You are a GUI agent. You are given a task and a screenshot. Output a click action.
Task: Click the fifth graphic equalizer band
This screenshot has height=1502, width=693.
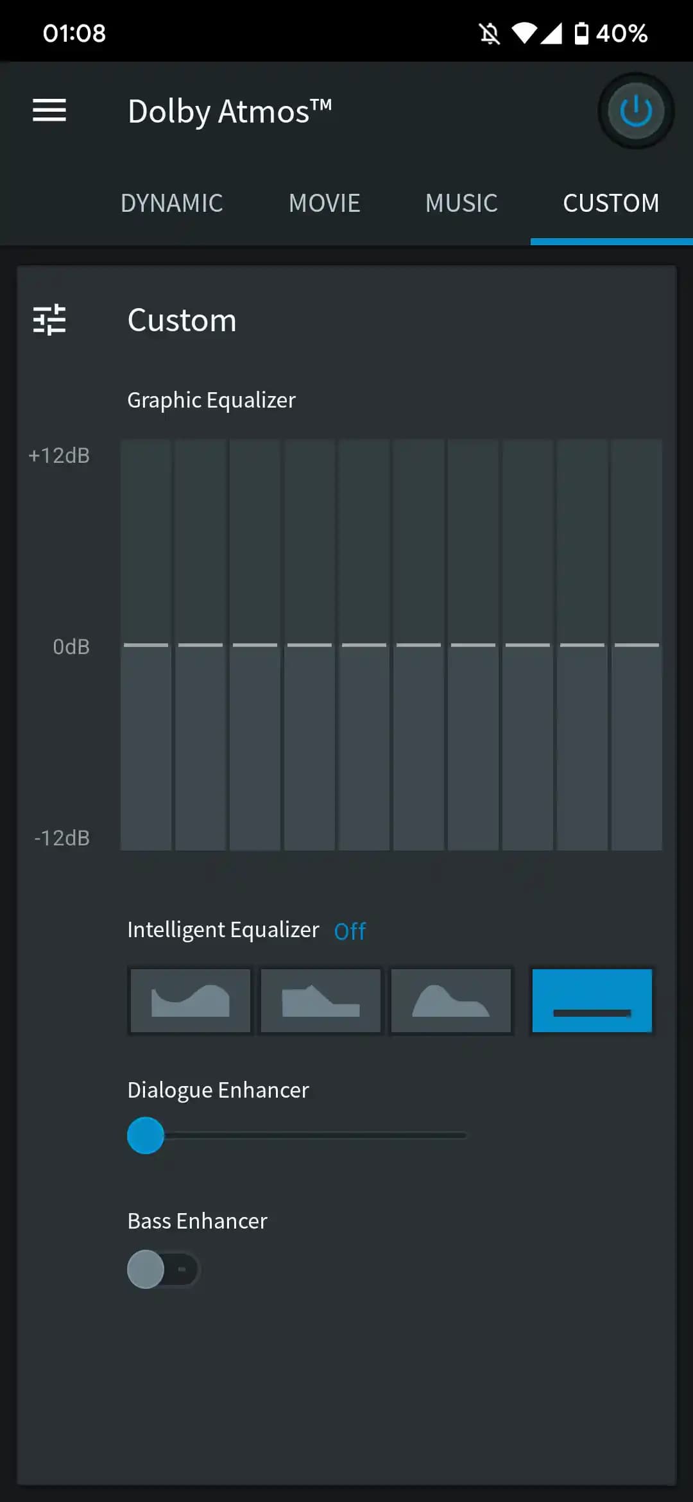click(x=364, y=644)
